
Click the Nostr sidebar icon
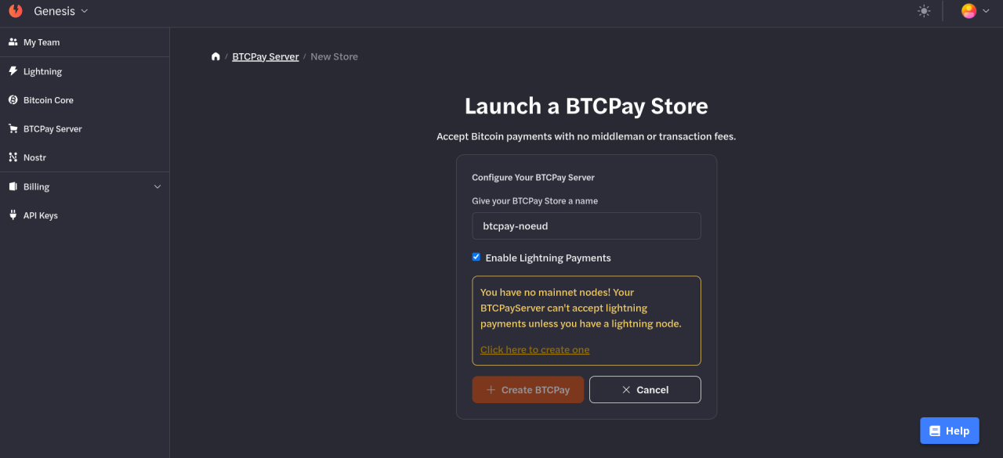[13, 157]
